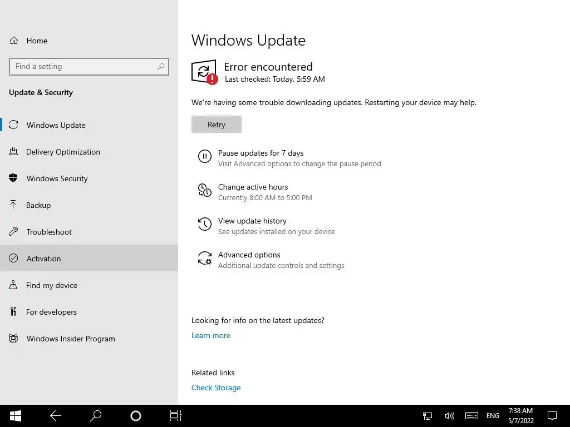Open Advanced options text link
570x427 pixels.
pos(249,255)
